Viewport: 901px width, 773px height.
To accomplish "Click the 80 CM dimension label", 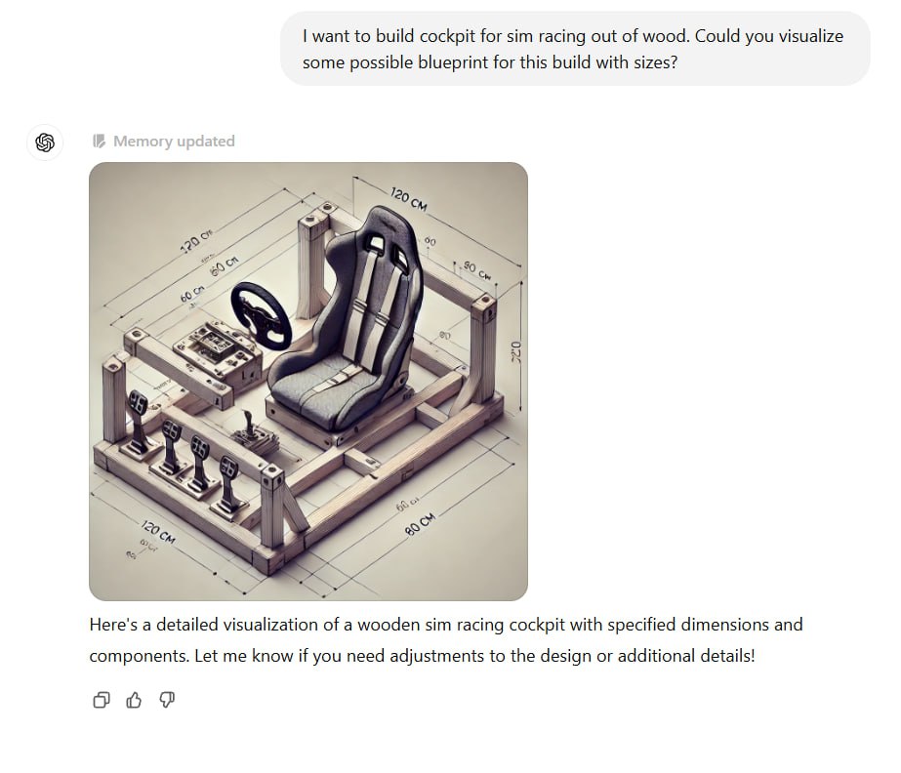I will click(x=421, y=524).
